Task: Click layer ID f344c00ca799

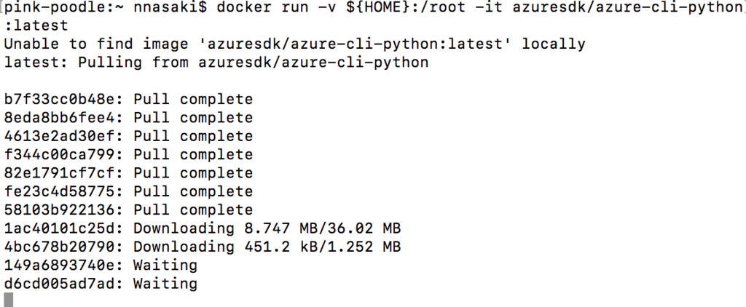Action: pyautogui.click(x=60, y=154)
